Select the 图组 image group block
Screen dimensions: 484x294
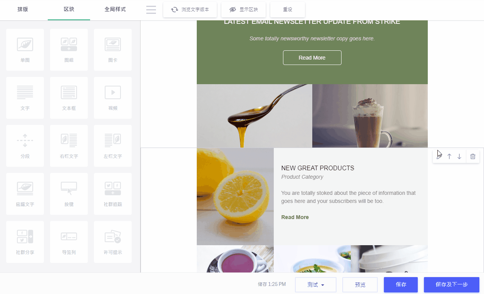[x=69, y=50]
